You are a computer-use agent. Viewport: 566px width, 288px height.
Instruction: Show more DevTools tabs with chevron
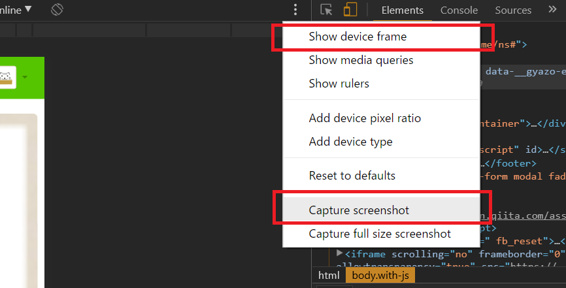coord(552,10)
